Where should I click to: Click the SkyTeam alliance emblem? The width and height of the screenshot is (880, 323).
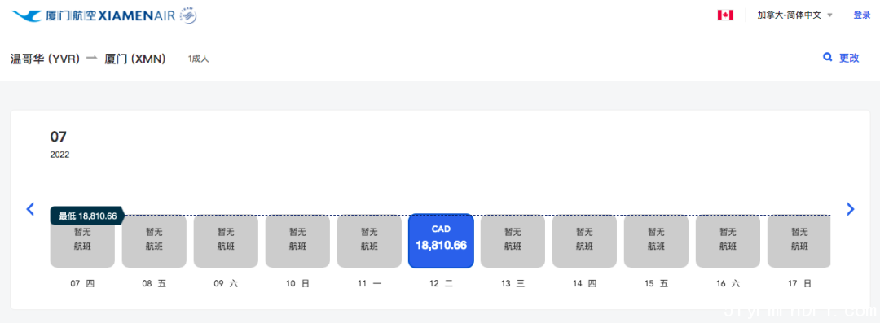pos(188,15)
